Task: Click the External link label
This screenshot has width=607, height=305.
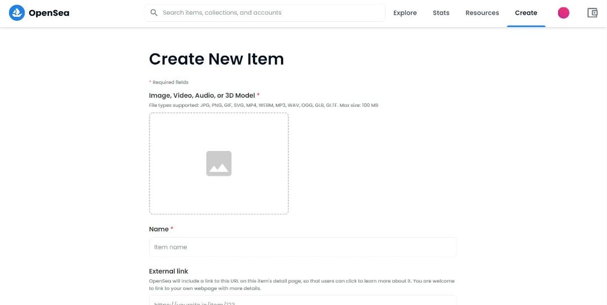Action: 169,271
